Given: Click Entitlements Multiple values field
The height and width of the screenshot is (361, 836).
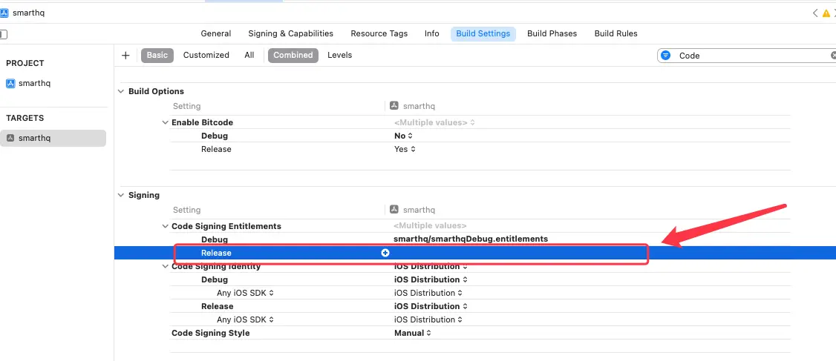Looking at the screenshot, I should pos(430,226).
